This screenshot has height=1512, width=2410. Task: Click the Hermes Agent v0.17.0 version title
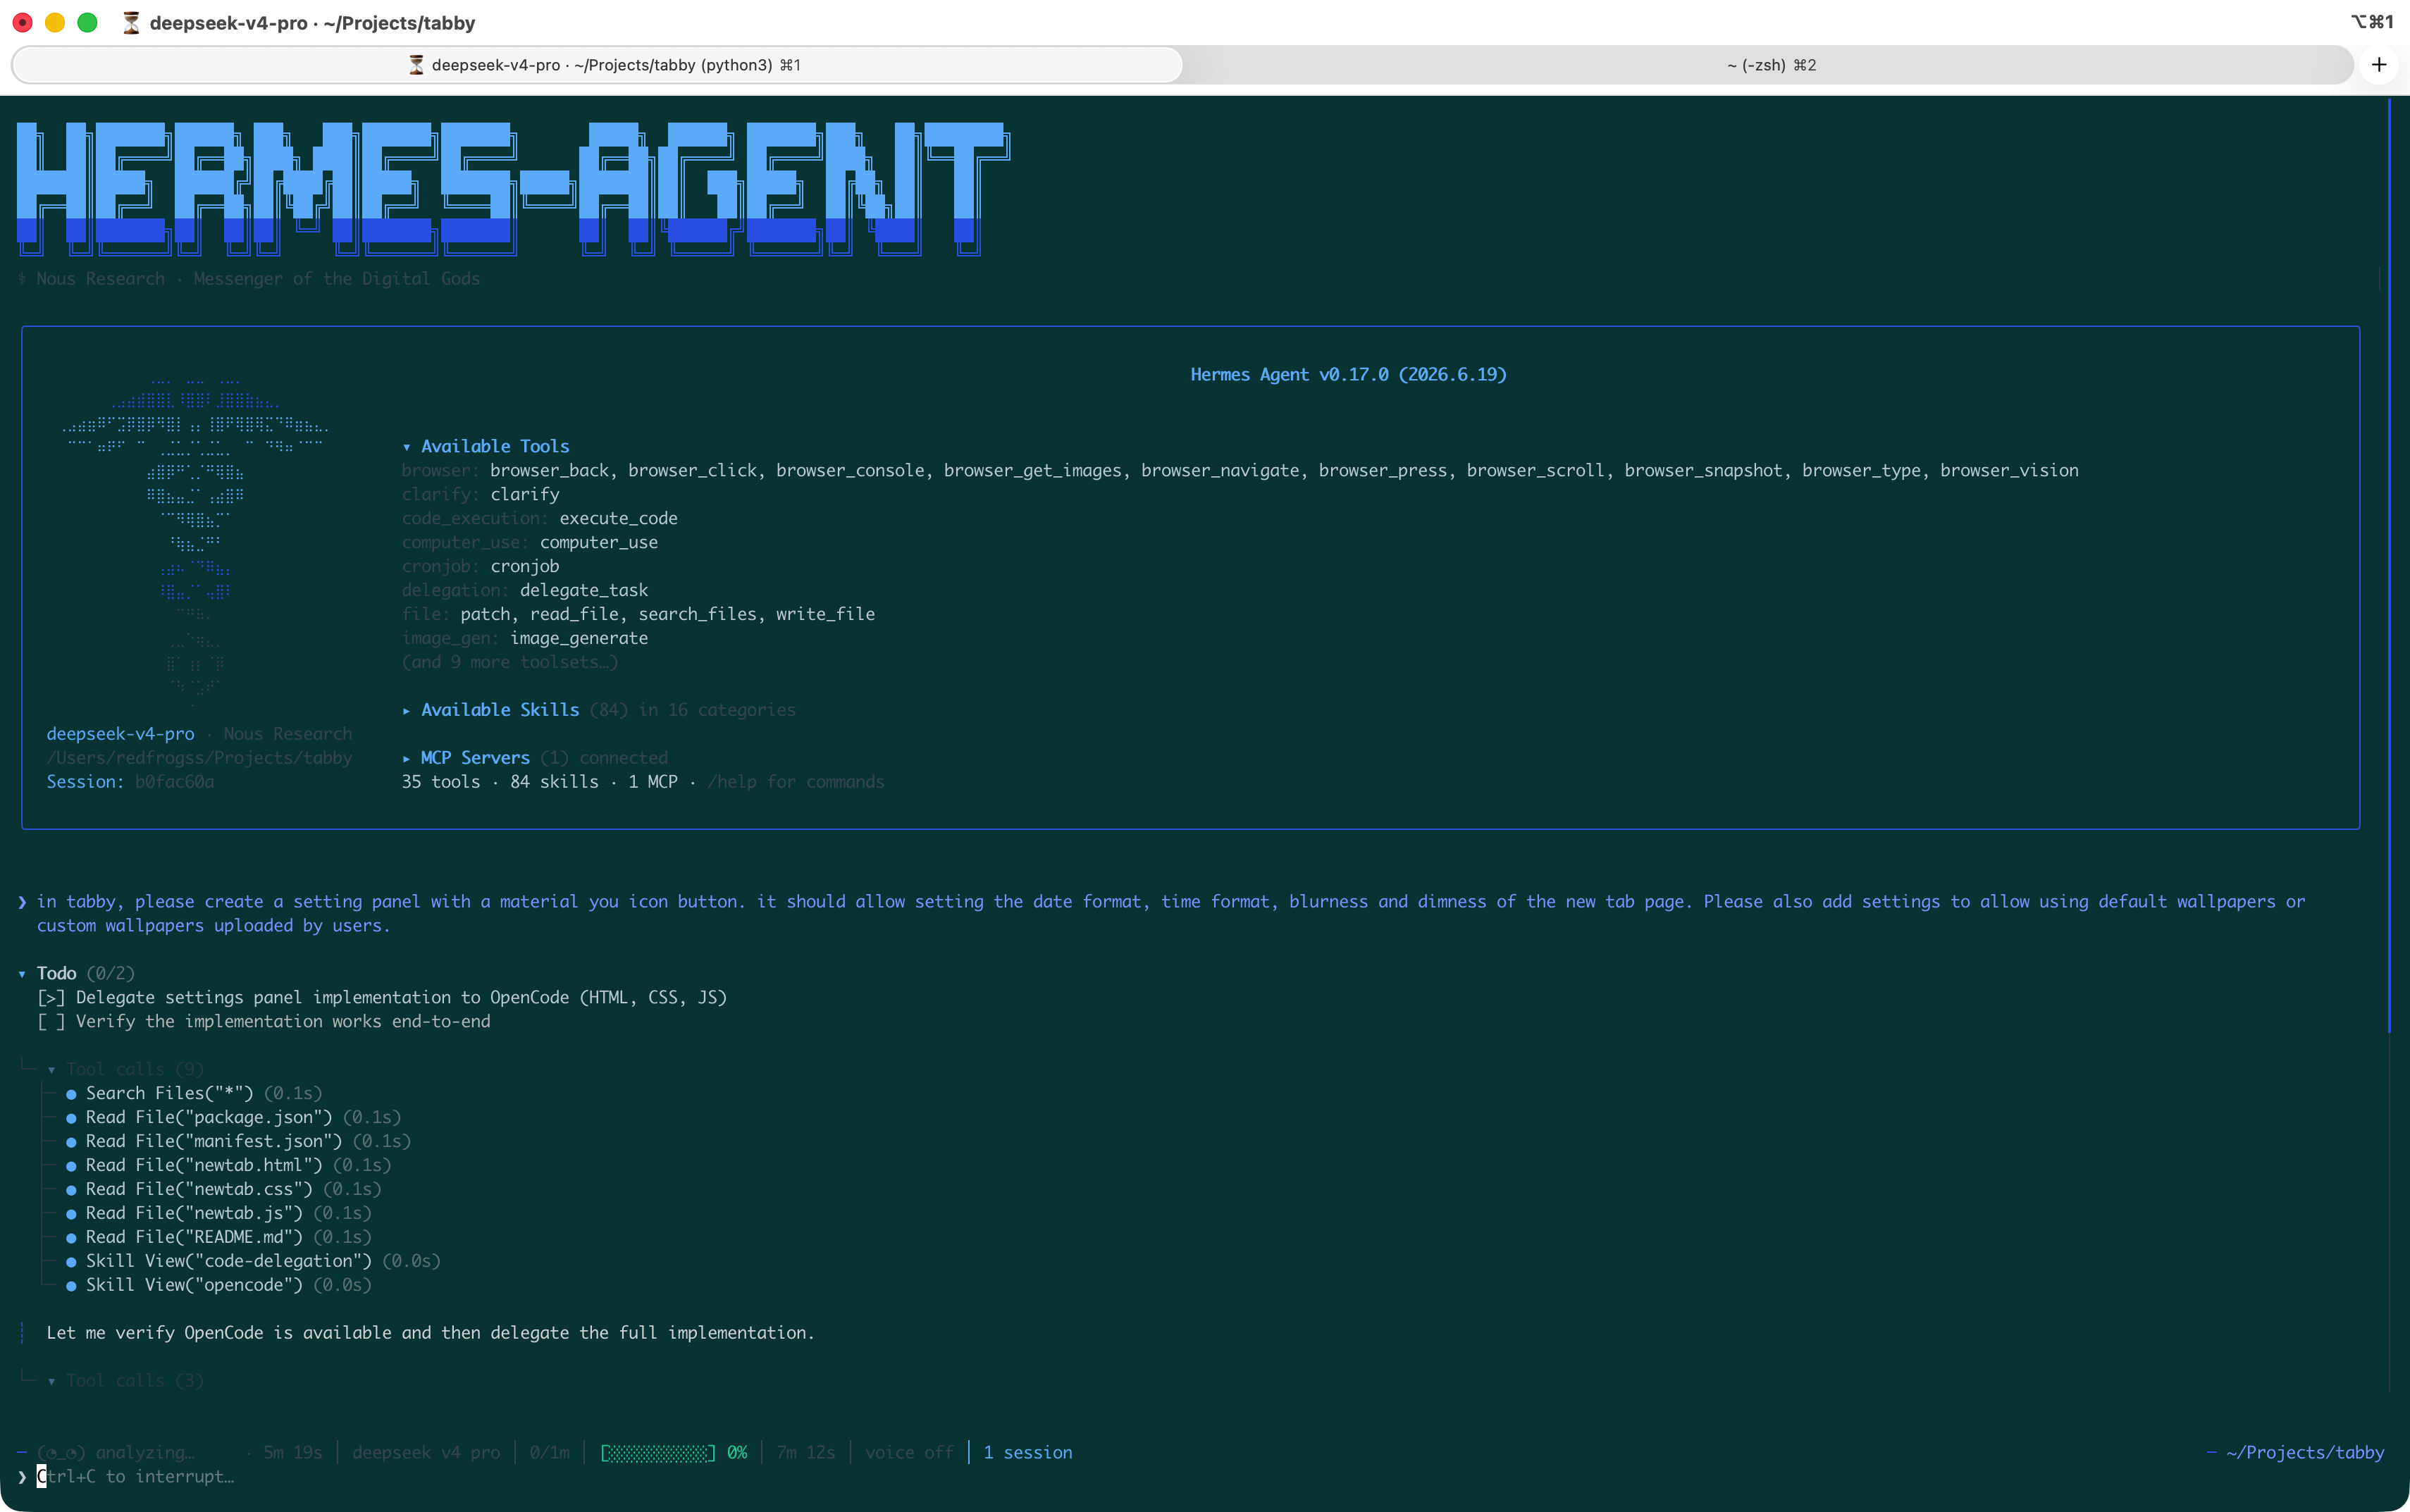point(1348,375)
